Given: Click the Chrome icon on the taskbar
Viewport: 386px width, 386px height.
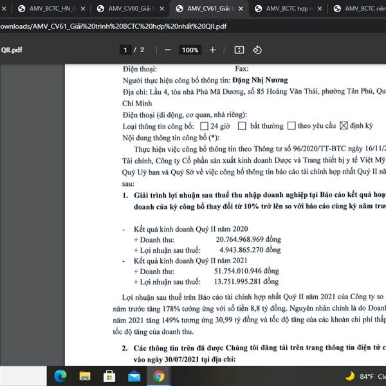Looking at the screenshot, I should click(159, 376).
